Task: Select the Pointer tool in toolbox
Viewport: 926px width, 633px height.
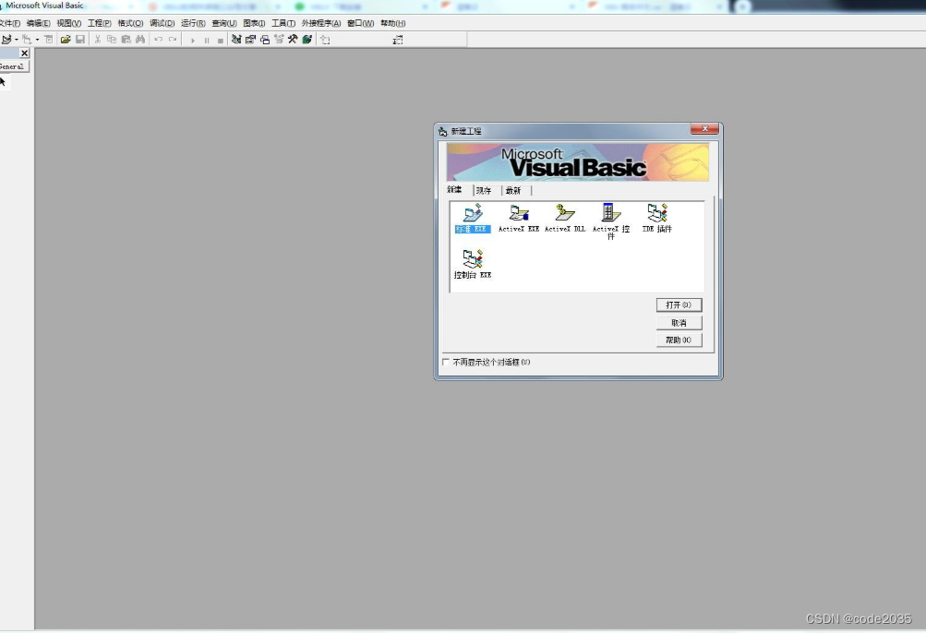Action: coord(3,81)
